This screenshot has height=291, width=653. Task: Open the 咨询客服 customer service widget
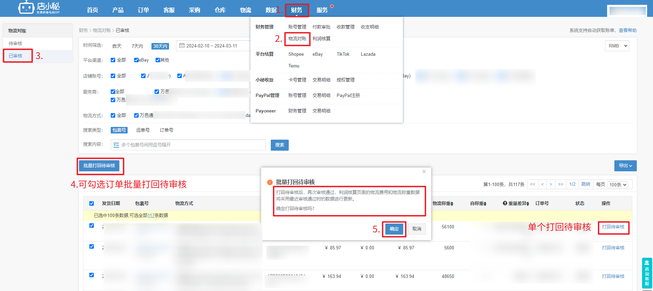click(x=647, y=273)
